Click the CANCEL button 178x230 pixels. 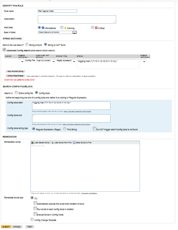click(17, 227)
